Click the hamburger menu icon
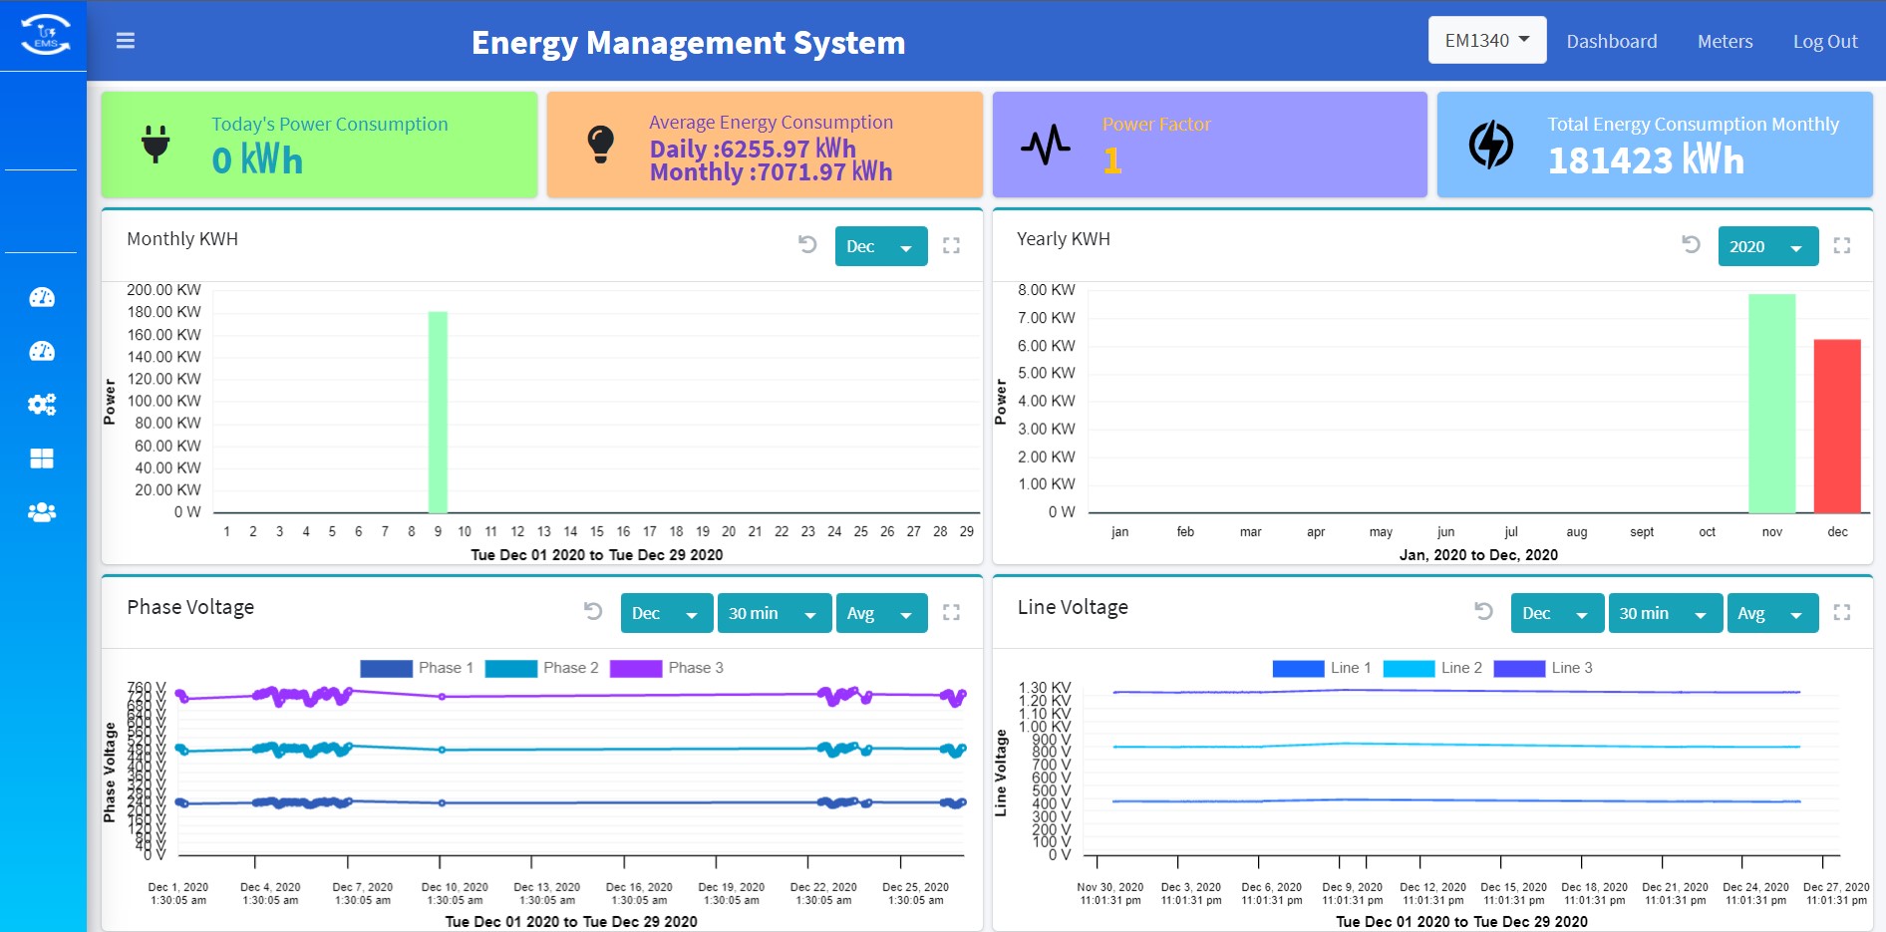The width and height of the screenshot is (1886, 932). coord(126,41)
